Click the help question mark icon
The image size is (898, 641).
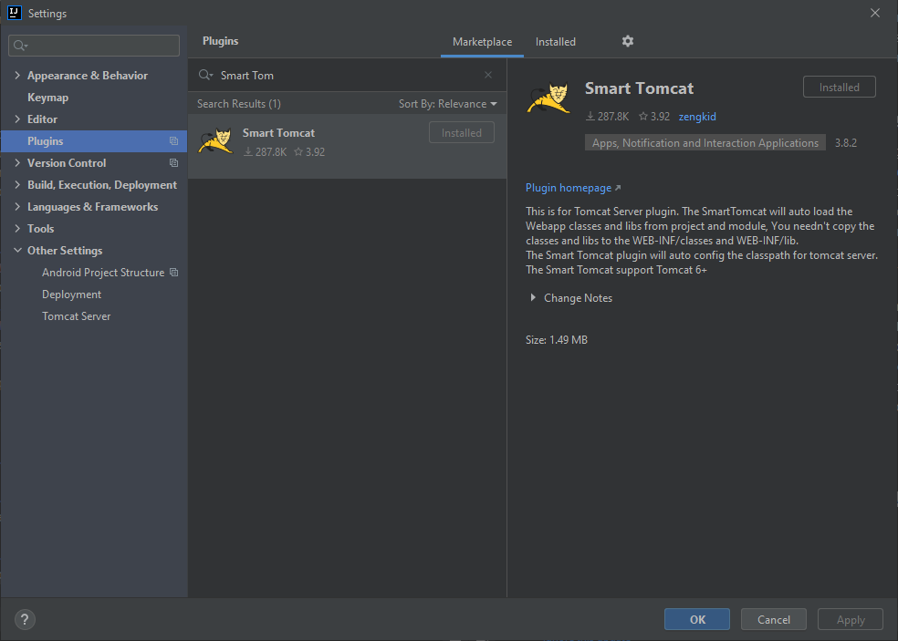(x=25, y=619)
